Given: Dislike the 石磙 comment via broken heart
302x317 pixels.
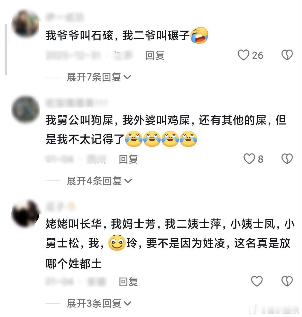Looking at the screenshot, I should [x=287, y=55].
